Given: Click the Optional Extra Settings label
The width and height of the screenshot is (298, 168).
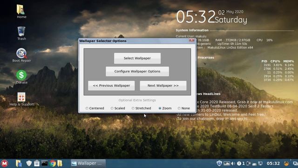Looking at the screenshot, I should [x=137, y=100].
